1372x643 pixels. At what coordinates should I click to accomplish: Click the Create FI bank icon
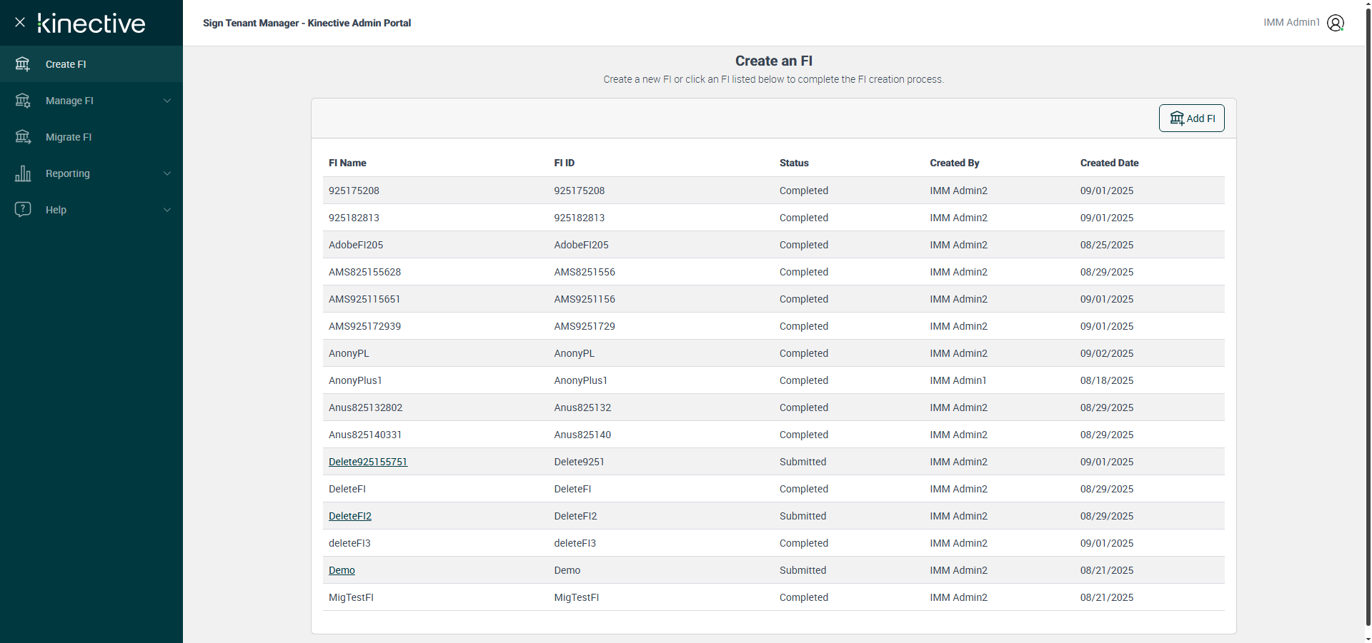(x=23, y=64)
